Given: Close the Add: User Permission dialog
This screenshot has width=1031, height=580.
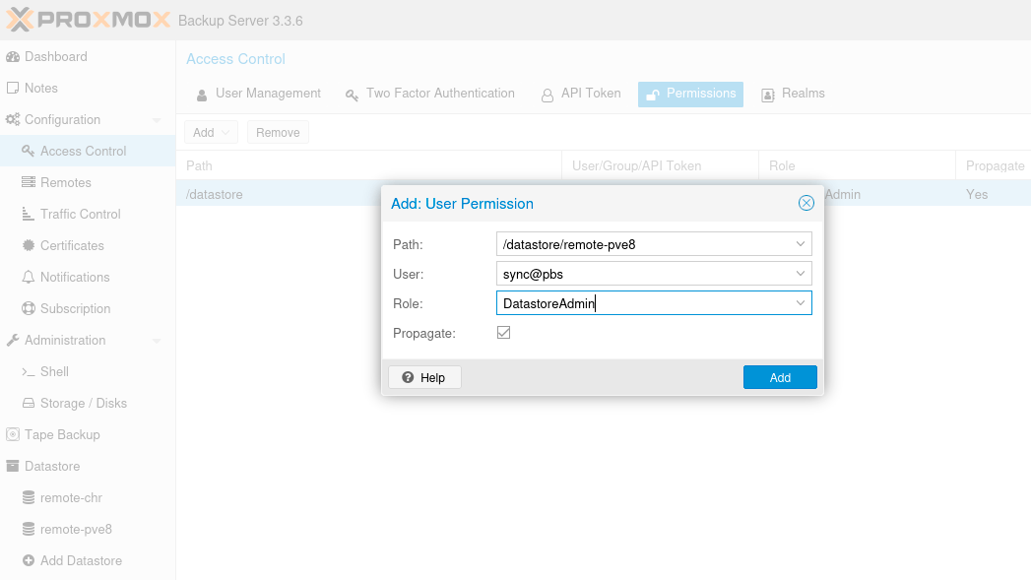Looking at the screenshot, I should click(x=806, y=204).
